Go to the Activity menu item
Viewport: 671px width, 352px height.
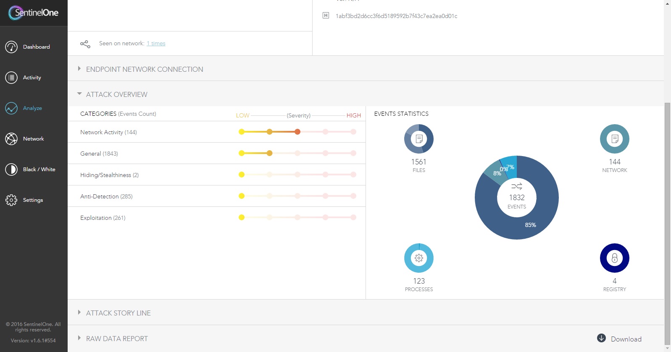pos(32,78)
